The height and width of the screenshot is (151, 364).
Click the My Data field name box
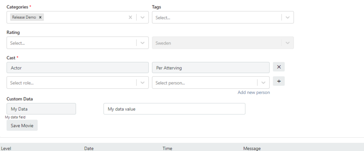point(41,109)
